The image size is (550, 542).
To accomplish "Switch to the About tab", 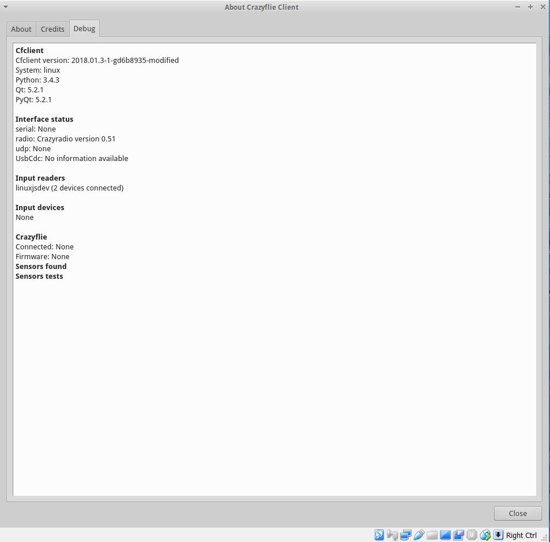I will tap(21, 29).
